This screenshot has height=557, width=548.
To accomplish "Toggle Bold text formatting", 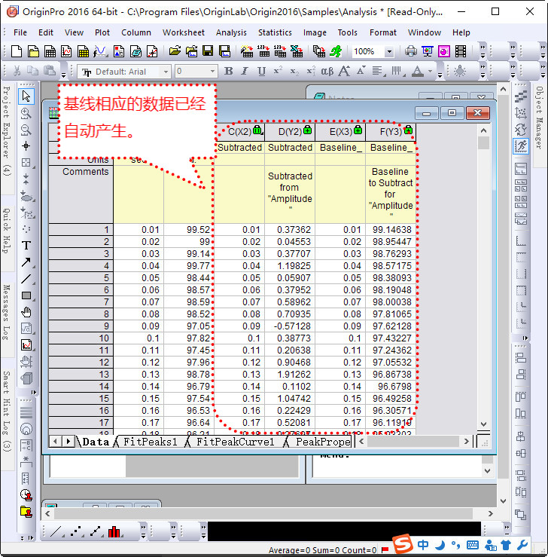I will (x=229, y=72).
